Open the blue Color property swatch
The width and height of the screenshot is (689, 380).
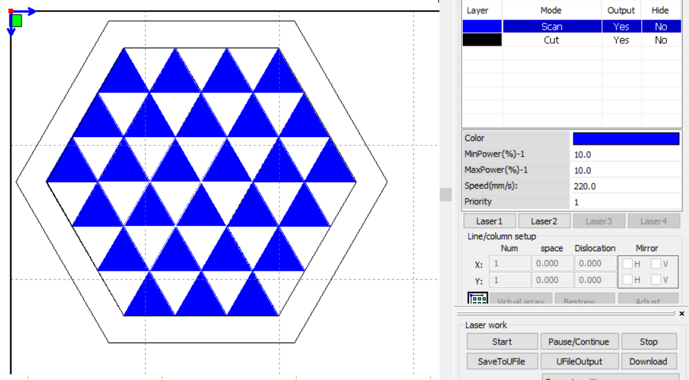(x=625, y=138)
